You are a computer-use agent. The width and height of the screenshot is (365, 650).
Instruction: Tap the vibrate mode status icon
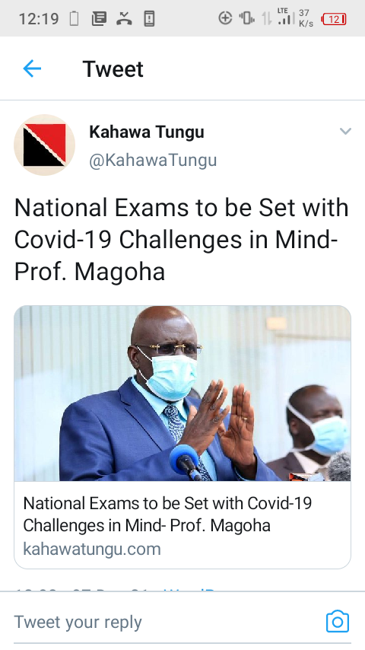(246, 18)
